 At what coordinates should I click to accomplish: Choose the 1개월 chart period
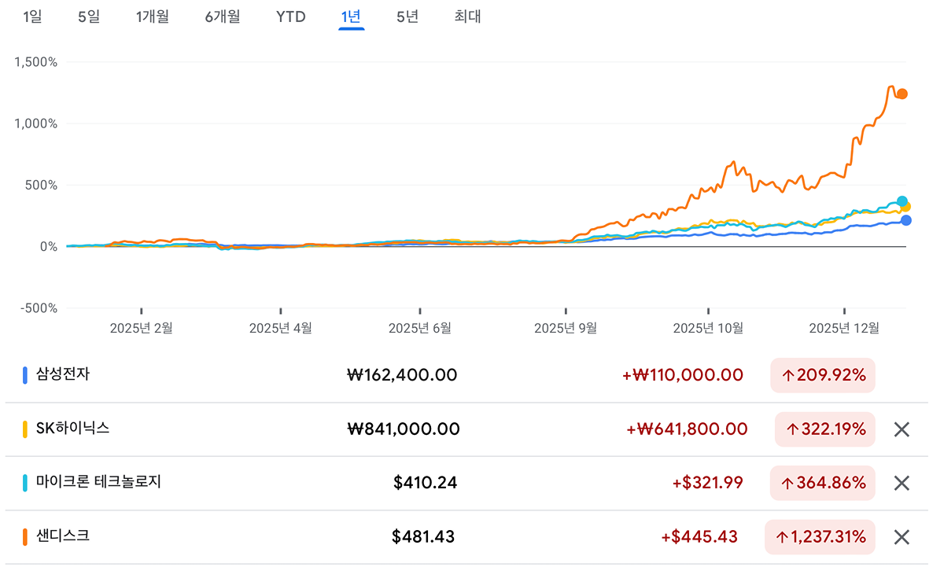click(x=153, y=17)
